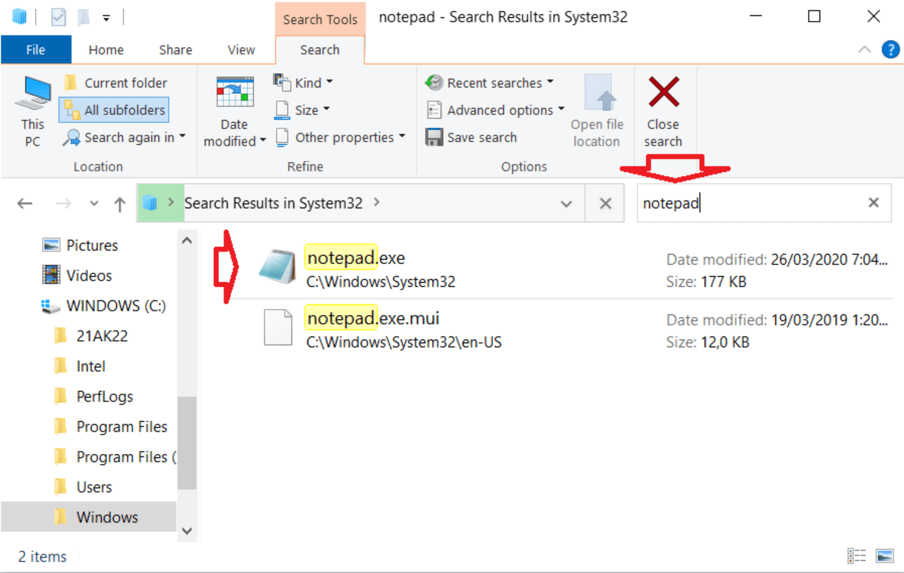Open Kind filter dropdown

303,83
